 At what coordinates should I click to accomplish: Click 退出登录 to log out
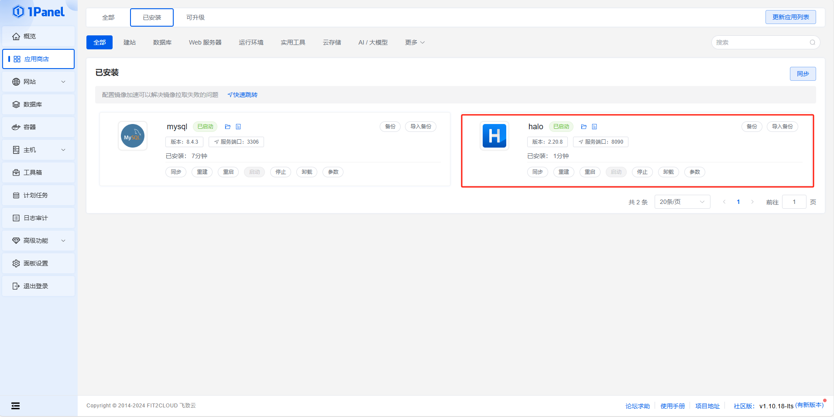[x=38, y=286]
